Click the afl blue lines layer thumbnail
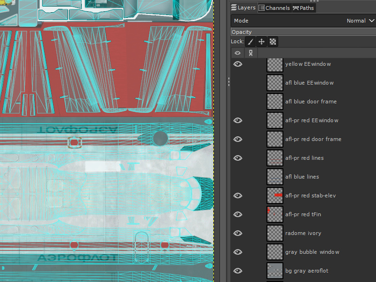Viewport: 376px width, 282px height. (274, 177)
